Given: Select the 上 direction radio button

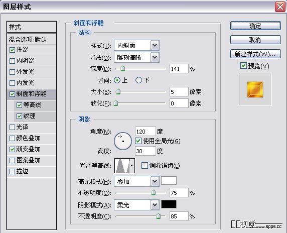Looking at the screenshot, I should tap(117, 80).
